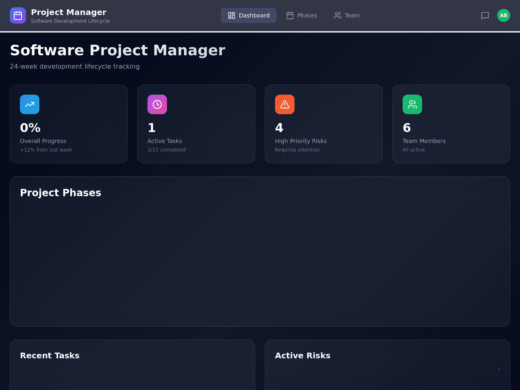Open the Dashboard tab
This screenshot has width=520, height=390.
click(249, 15)
